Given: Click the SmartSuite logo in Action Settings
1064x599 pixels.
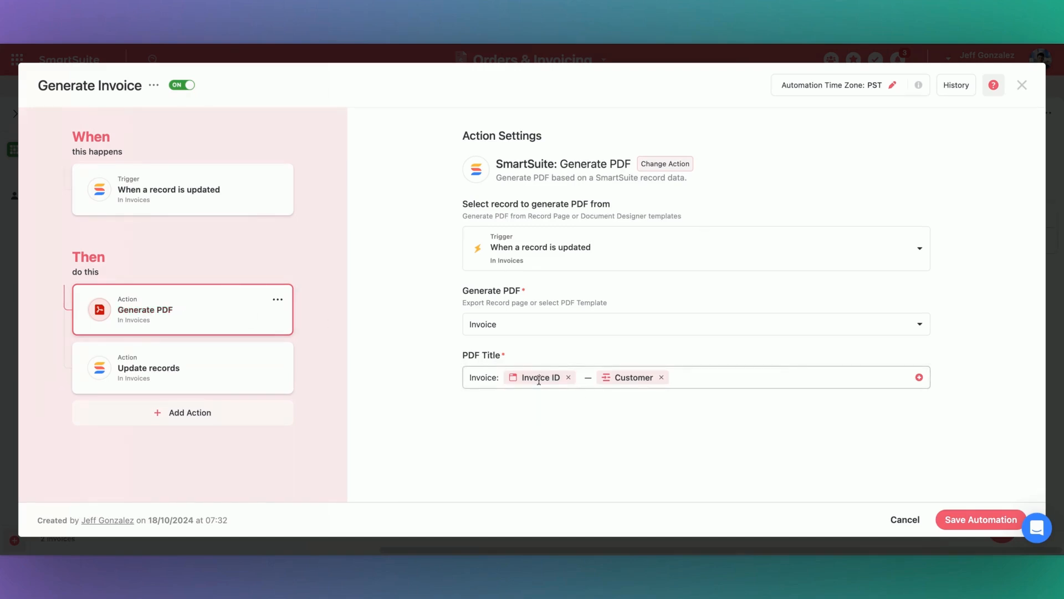Looking at the screenshot, I should click(x=476, y=170).
